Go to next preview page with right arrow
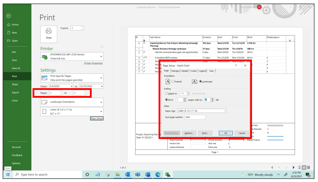The height and width of the screenshot is (182, 318). [293, 167]
